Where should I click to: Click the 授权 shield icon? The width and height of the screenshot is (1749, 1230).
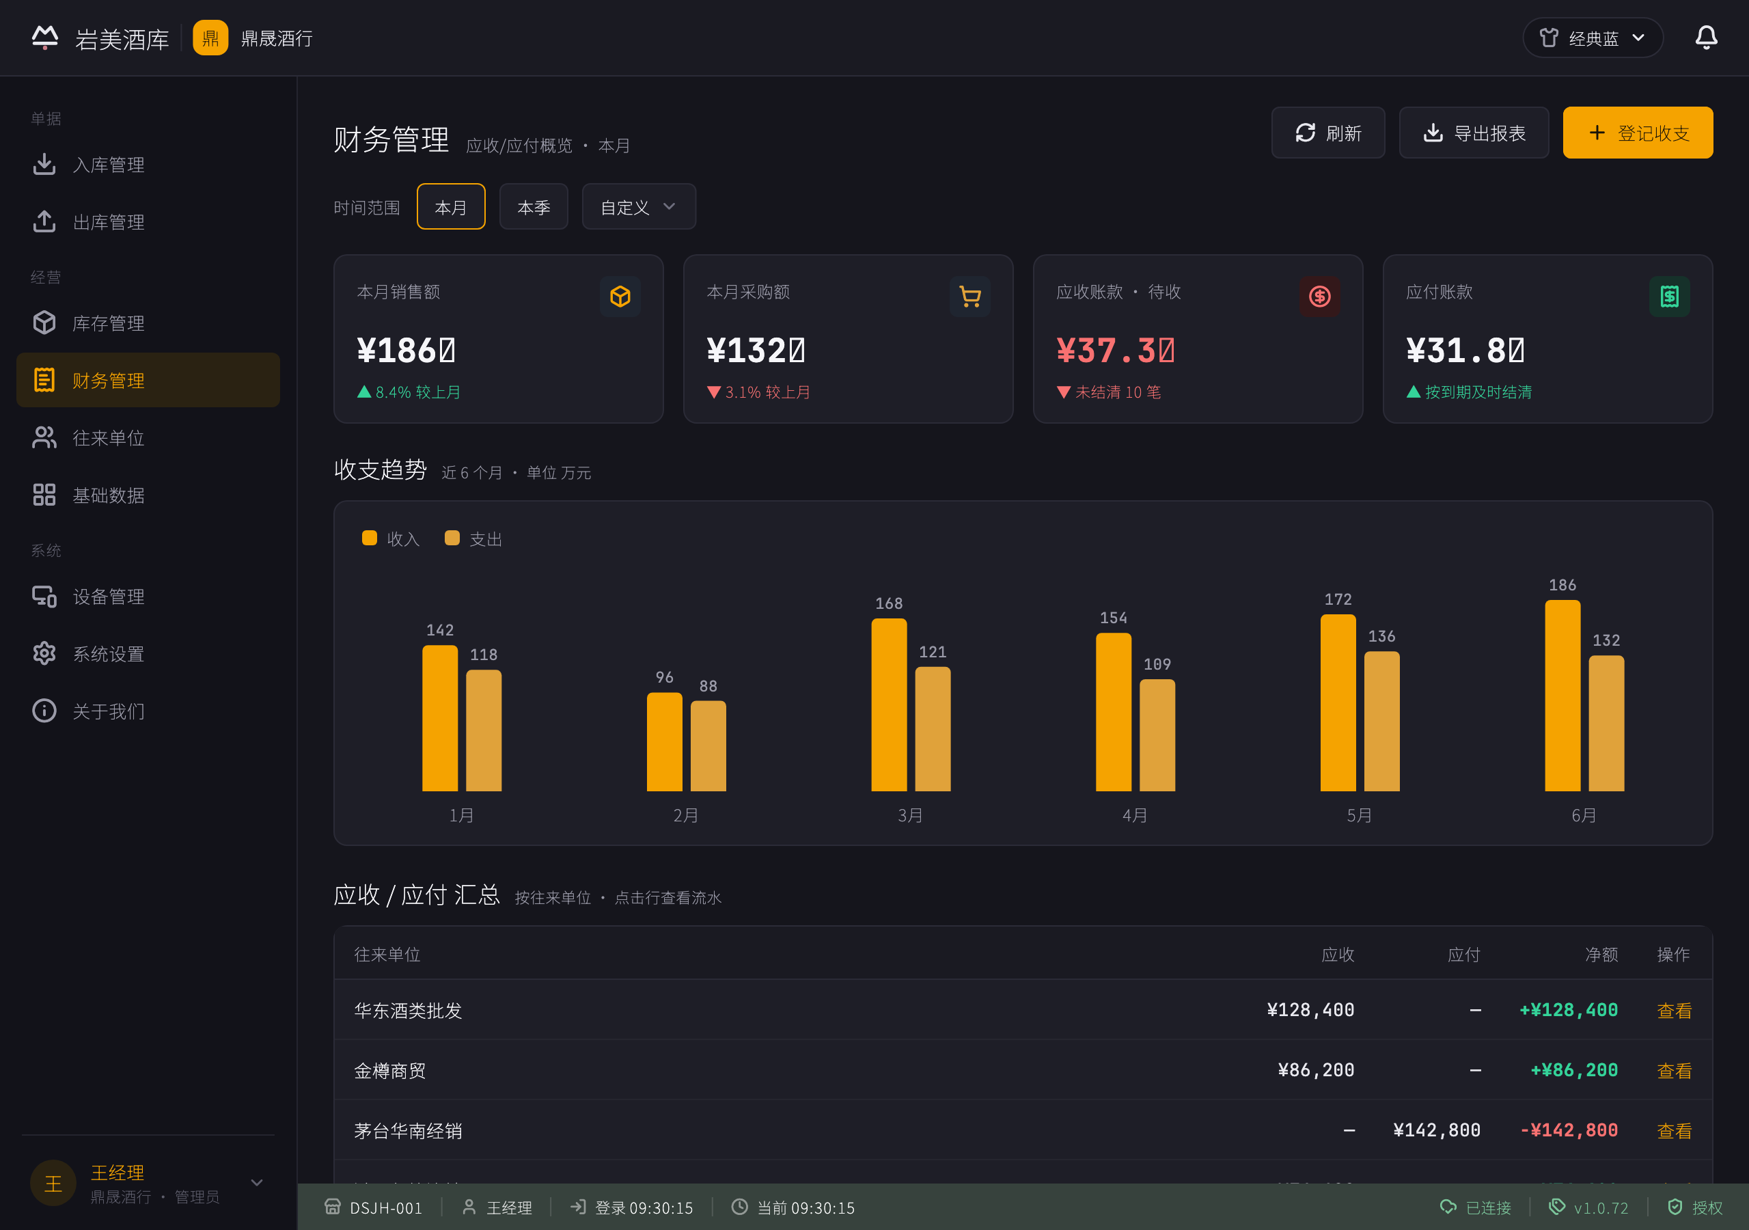click(x=1675, y=1207)
